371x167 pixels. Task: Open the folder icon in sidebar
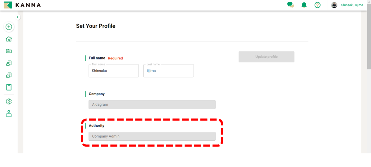[x=9, y=51]
